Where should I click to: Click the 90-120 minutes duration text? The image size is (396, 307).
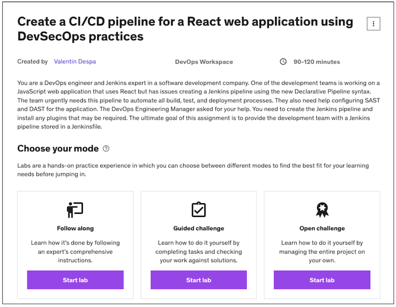[x=316, y=62]
